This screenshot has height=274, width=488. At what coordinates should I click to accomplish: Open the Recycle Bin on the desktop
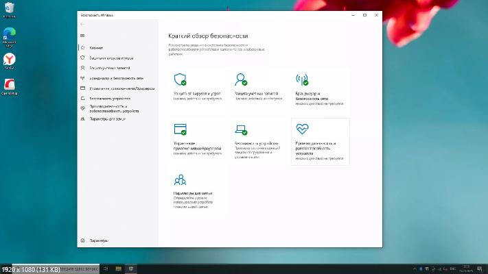(10, 10)
